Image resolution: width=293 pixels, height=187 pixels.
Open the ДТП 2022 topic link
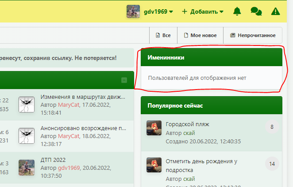tap(53, 160)
